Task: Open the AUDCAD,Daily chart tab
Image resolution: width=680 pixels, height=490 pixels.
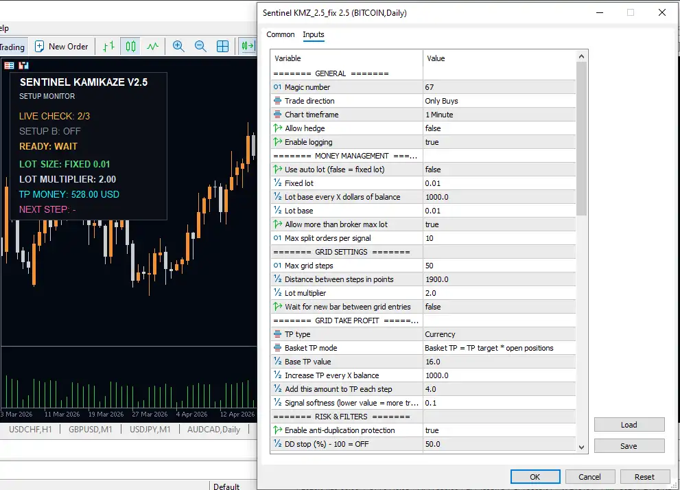Action: pyautogui.click(x=214, y=430)
